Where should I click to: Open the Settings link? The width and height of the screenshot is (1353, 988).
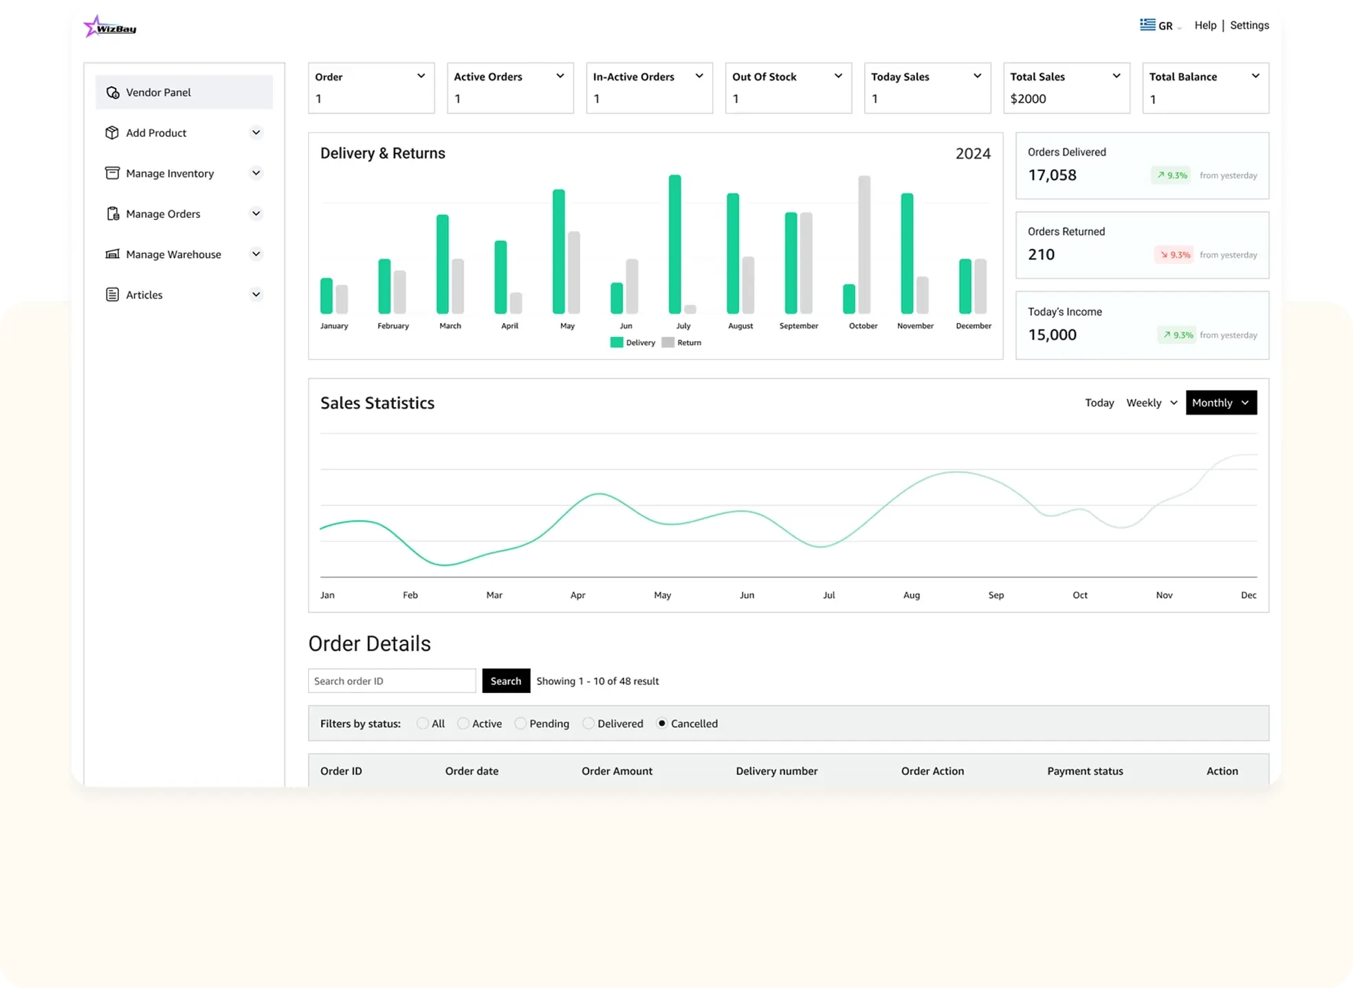[x=1249, y=25]
